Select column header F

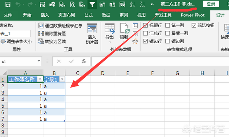[x=152, y=73]
